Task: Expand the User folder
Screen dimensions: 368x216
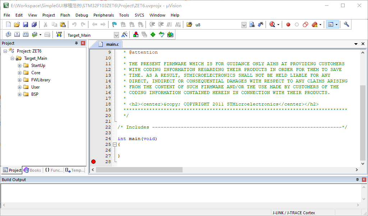Action: [x=20, y=87]
